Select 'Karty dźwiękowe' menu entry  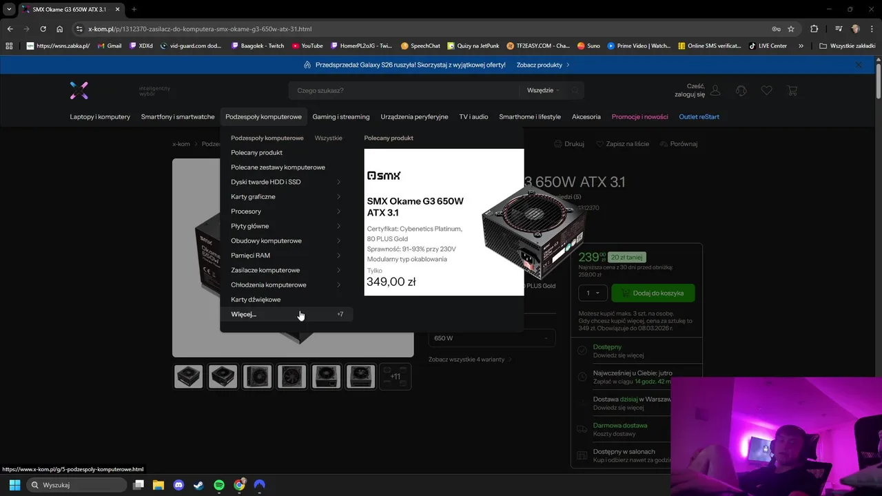click(256, 300)
